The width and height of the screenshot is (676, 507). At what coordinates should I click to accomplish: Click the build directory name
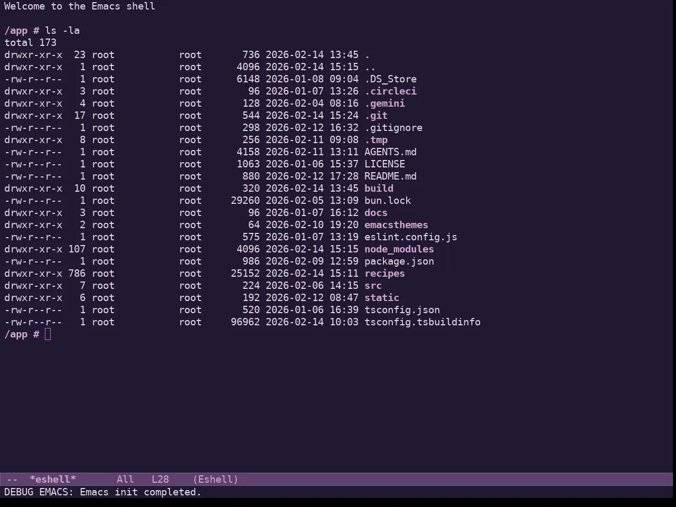379,189
